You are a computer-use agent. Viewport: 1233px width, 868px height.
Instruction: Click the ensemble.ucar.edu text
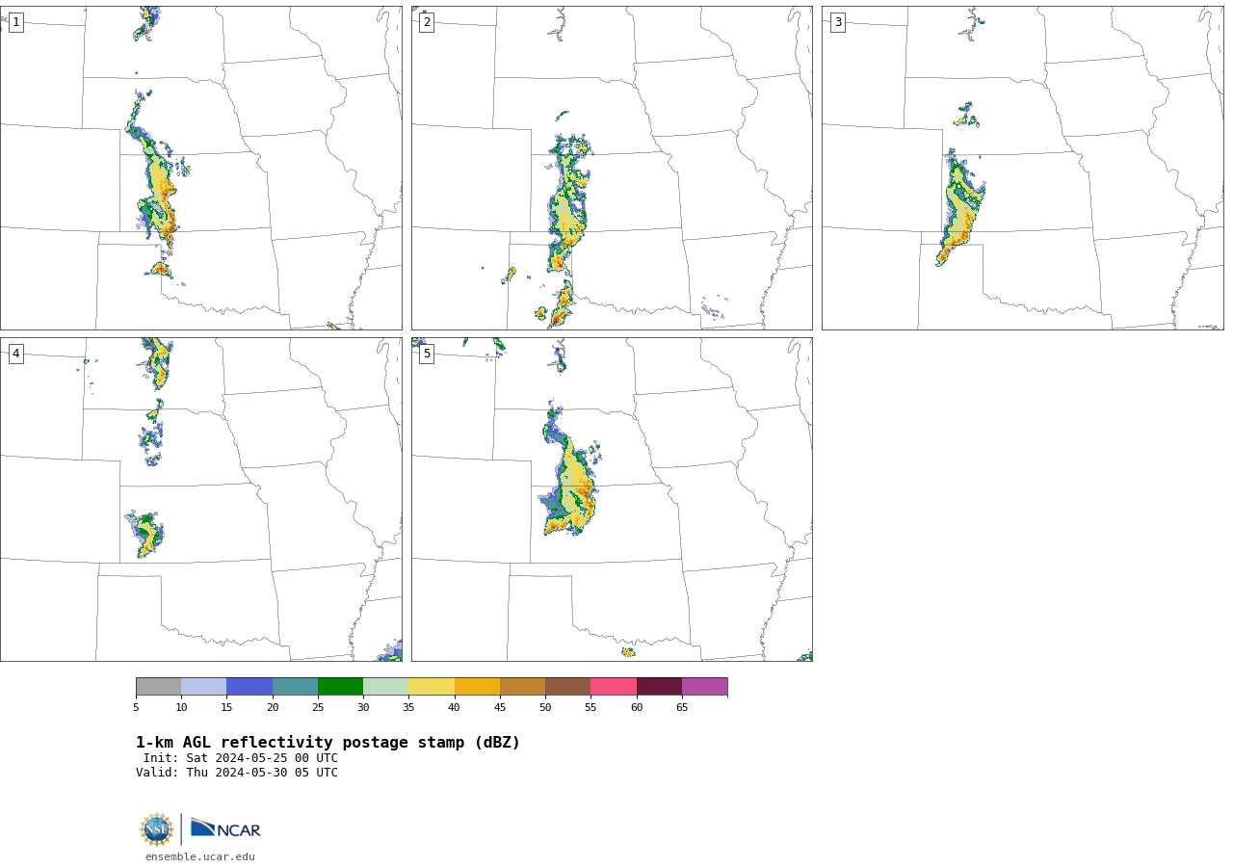click(200, 856)
